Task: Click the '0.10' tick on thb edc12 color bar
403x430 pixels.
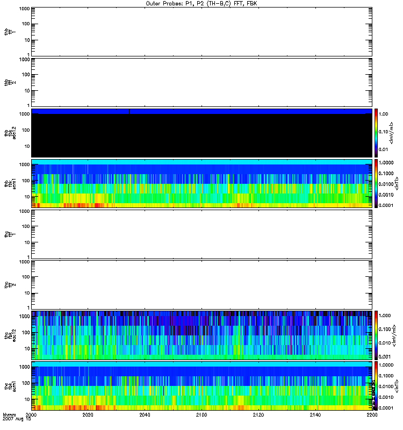Action: [383, 132]
